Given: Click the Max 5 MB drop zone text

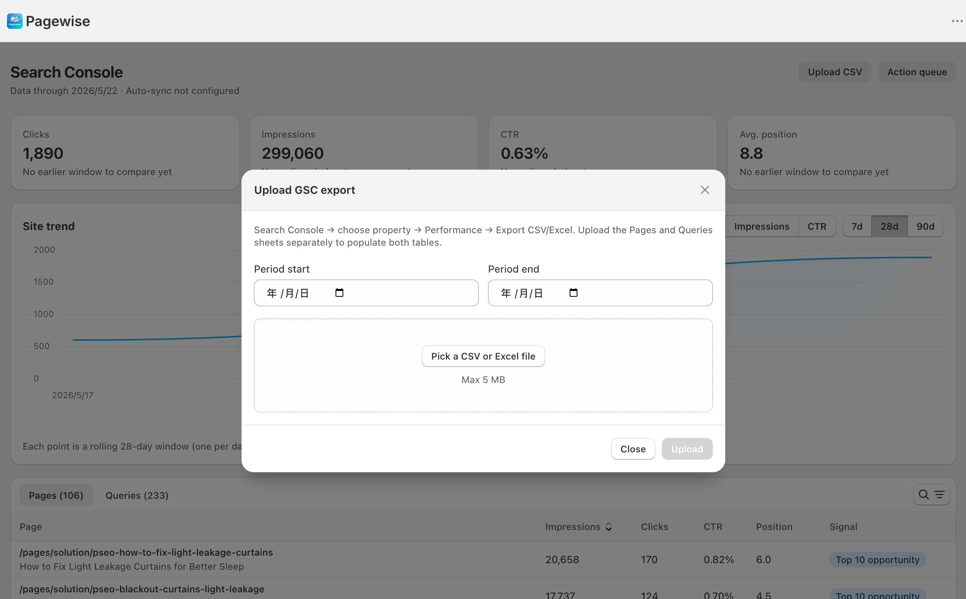Looking at the screenshot, I should tap(483, 379).
